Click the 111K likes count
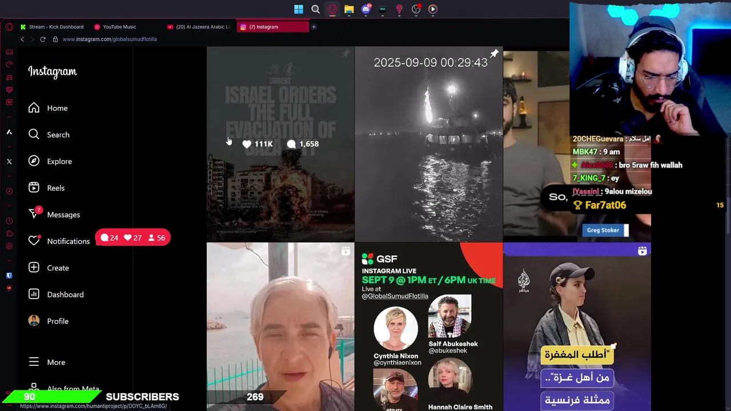Viewport: 731px width, 411px height. (258, 144)
